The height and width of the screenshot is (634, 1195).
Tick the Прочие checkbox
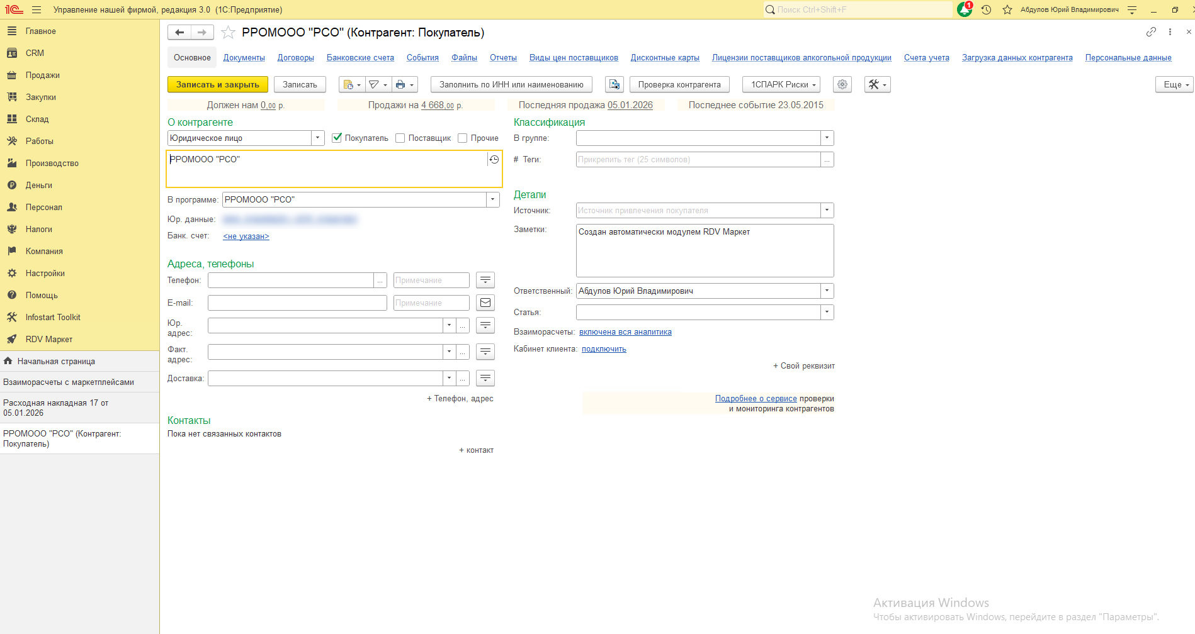[x=462, y=138]
